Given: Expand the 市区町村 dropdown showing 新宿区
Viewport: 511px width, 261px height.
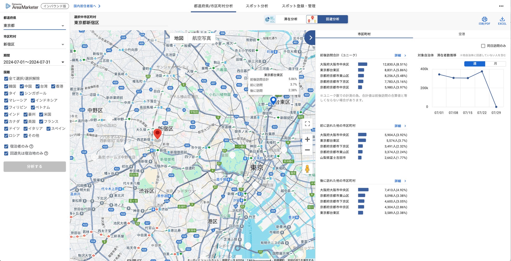Looking at the screenshot, I should coord(34,45).
